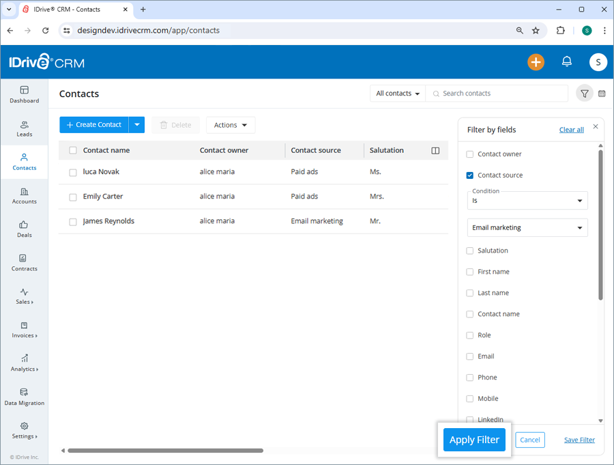Uncheck the Contact source filter checkbox

click(x=469, y=175)
